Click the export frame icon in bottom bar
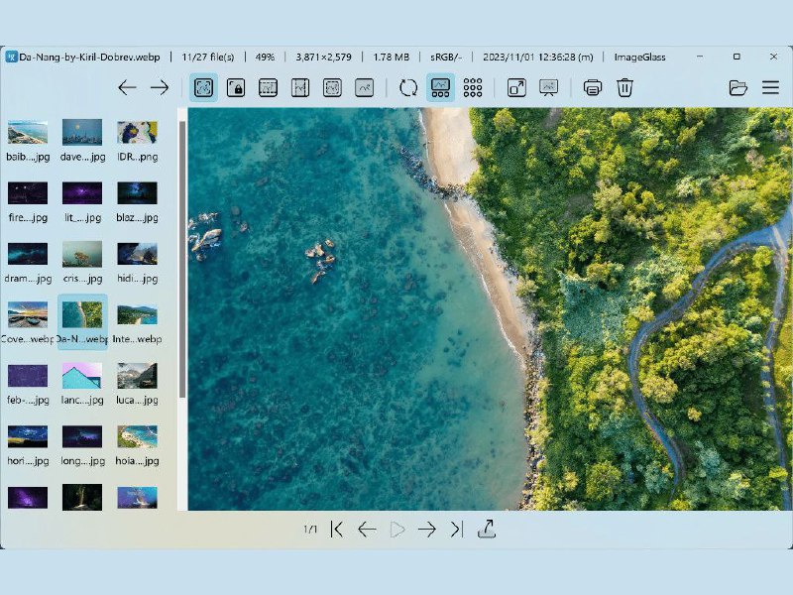Screen dimensions: 793x595 (x=487, y=530)
